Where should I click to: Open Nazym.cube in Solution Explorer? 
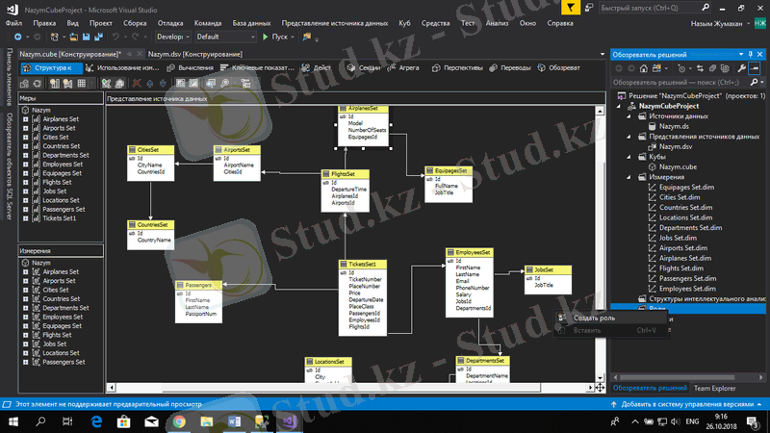coord(678,166)
